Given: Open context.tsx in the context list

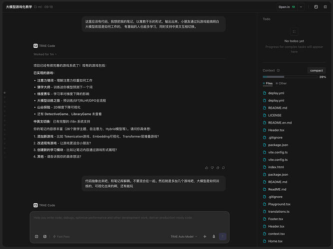Looking at the screenshot, I should (276, 234).
